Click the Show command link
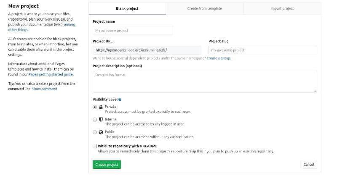This screenshot has height=178, width=337. coord(45,89)
